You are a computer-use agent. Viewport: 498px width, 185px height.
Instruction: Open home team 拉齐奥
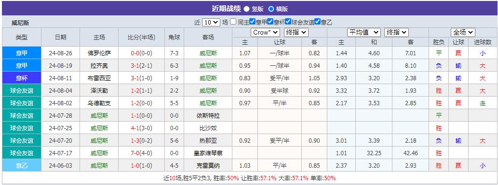(99, 65)
